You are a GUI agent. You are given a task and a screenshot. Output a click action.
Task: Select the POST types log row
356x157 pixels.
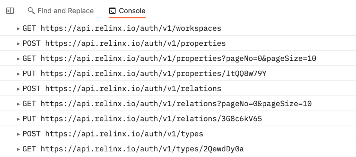point(178,134)
